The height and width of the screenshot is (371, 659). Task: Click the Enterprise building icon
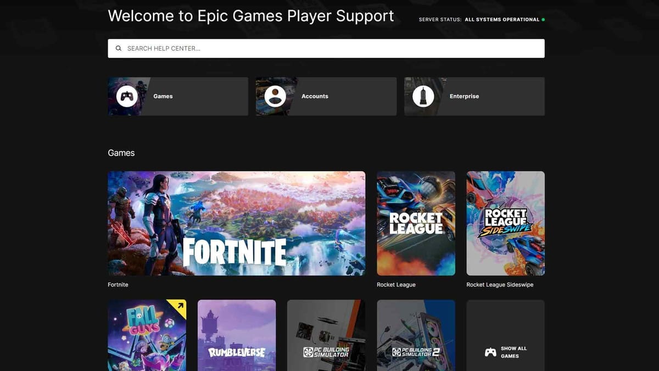[424, 96]
